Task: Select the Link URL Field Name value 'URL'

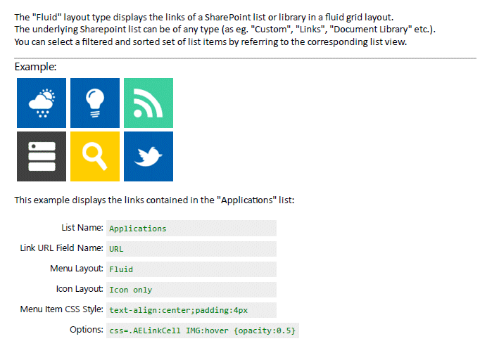Action: 117,249
